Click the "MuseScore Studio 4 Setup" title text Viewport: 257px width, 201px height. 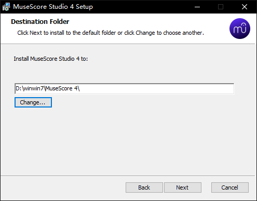(x=53, y=7)
